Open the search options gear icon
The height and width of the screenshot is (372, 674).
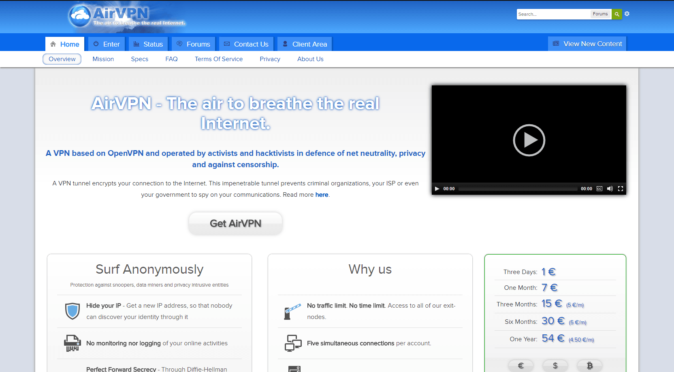point(627,14)
